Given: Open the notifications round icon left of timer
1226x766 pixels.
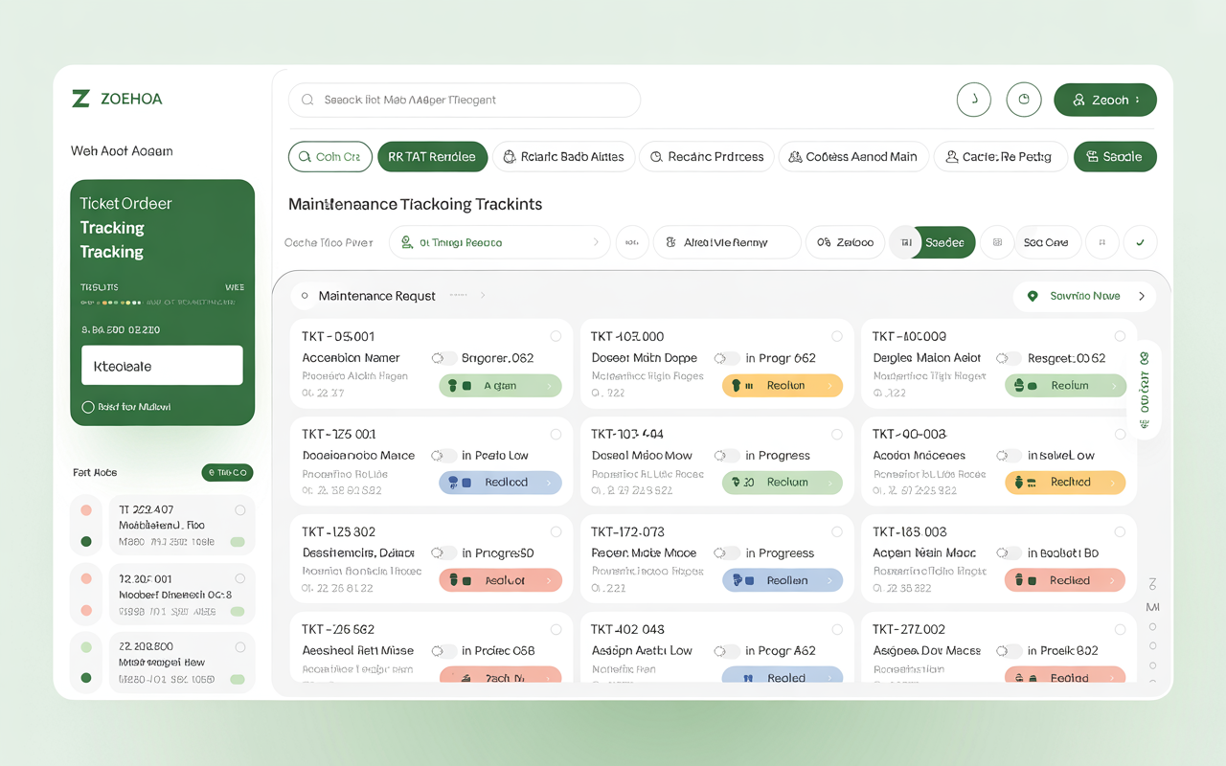Looking at the screenshot, I should 974,100.
